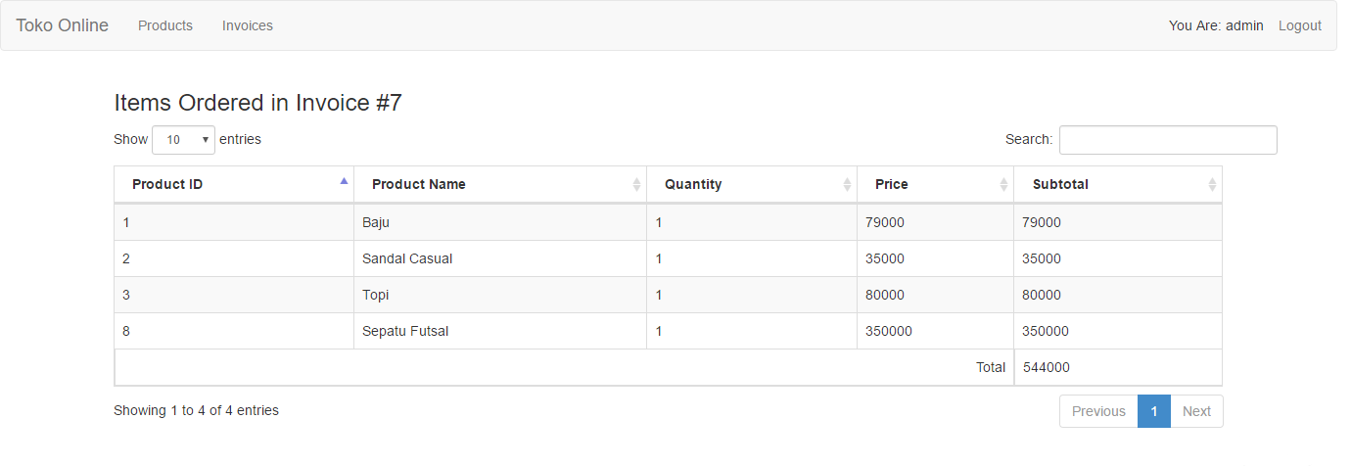Focus the Search input field
Screen dimensions: 1351x466
[1168, 140]
